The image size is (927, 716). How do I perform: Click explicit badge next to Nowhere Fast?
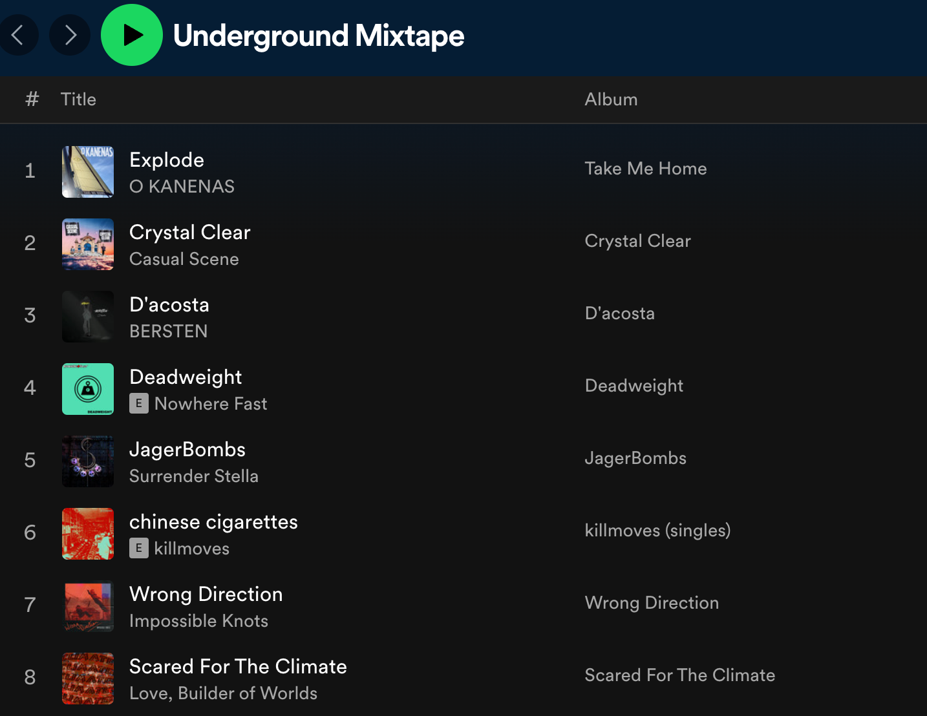pyautogui.click(x=139, y=403)
